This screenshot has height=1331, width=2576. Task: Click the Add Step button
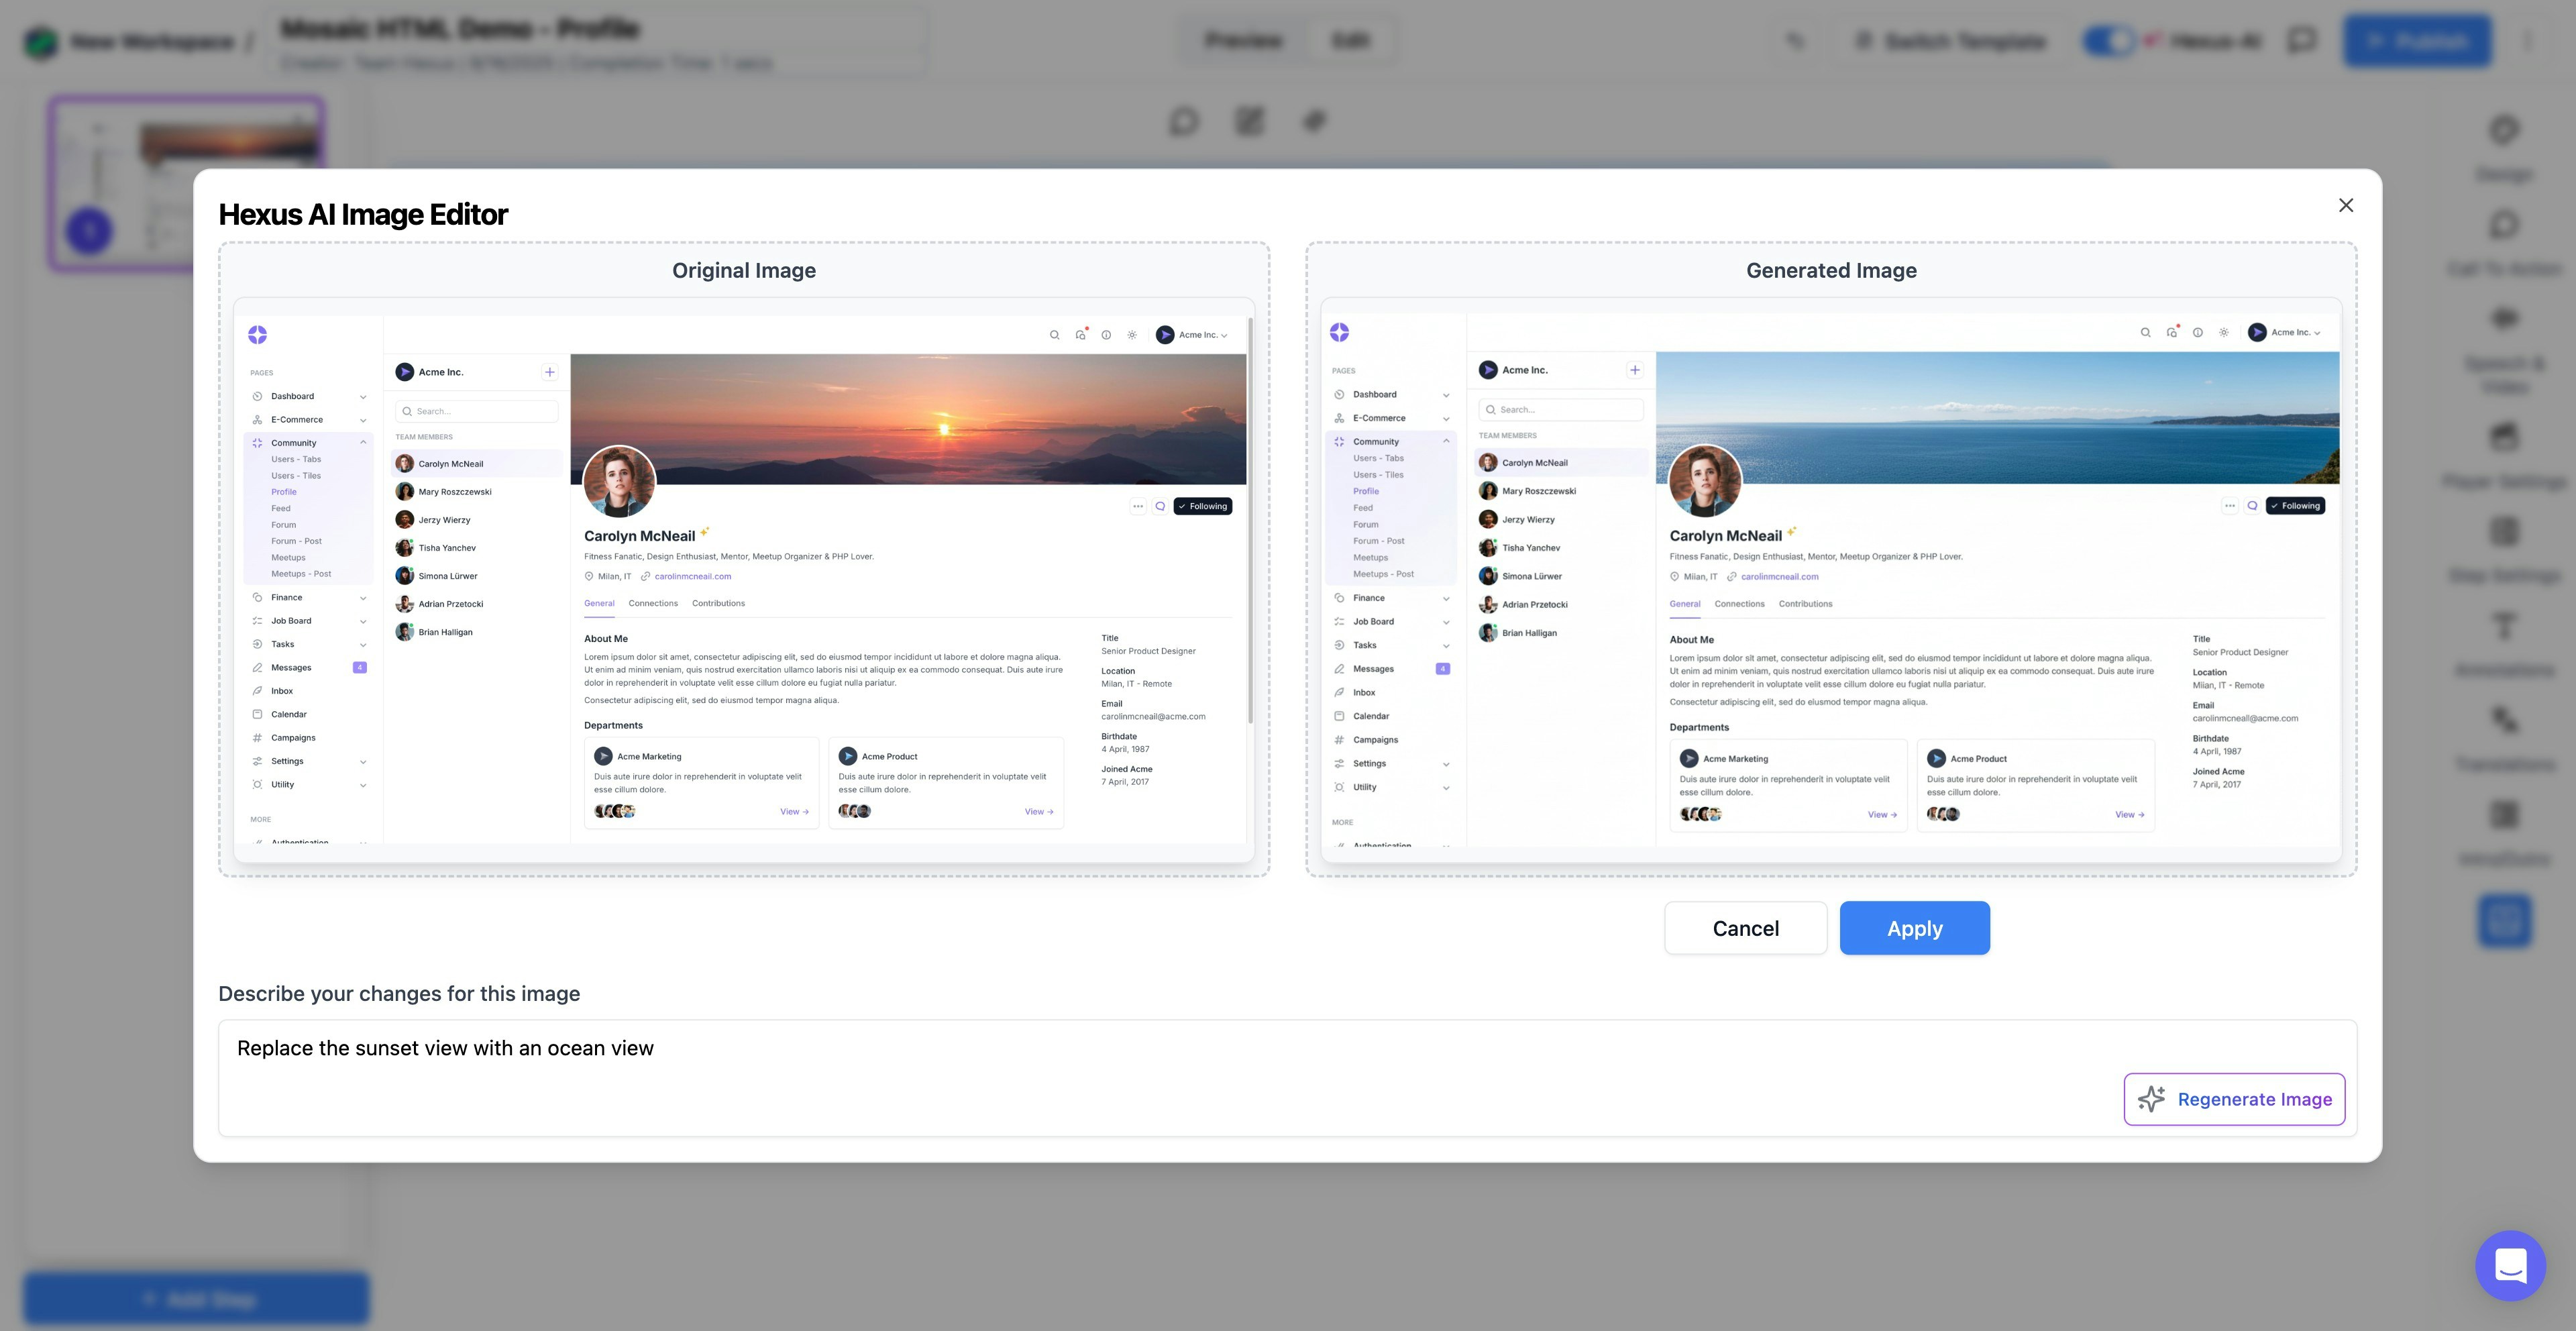197,1299
